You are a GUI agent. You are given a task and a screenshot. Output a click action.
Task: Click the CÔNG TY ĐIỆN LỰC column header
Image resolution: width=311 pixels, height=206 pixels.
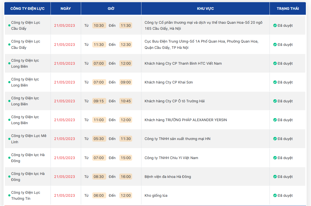tap(27, 8)
